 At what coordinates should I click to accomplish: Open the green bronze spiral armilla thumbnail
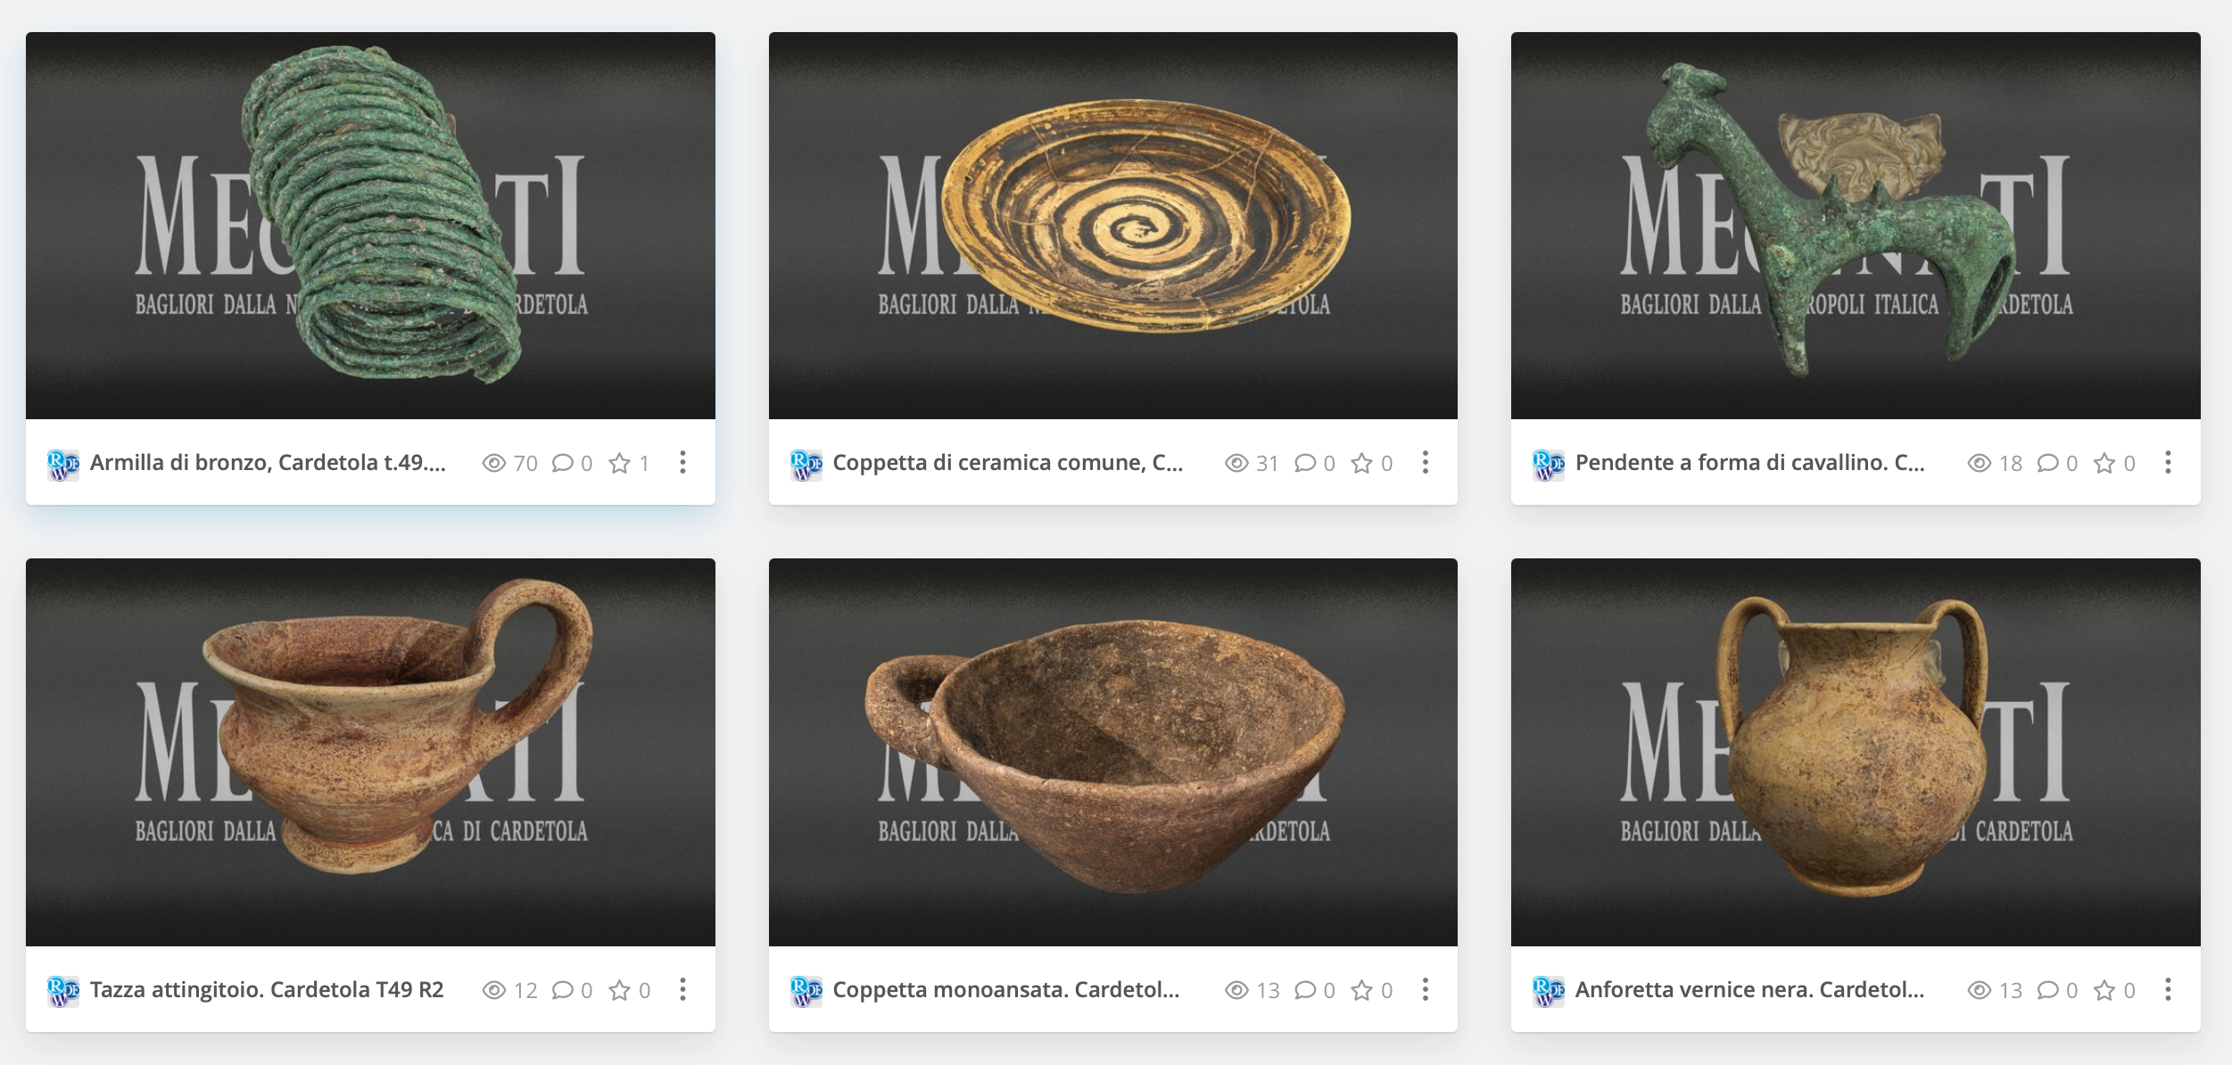coord(370,226)
